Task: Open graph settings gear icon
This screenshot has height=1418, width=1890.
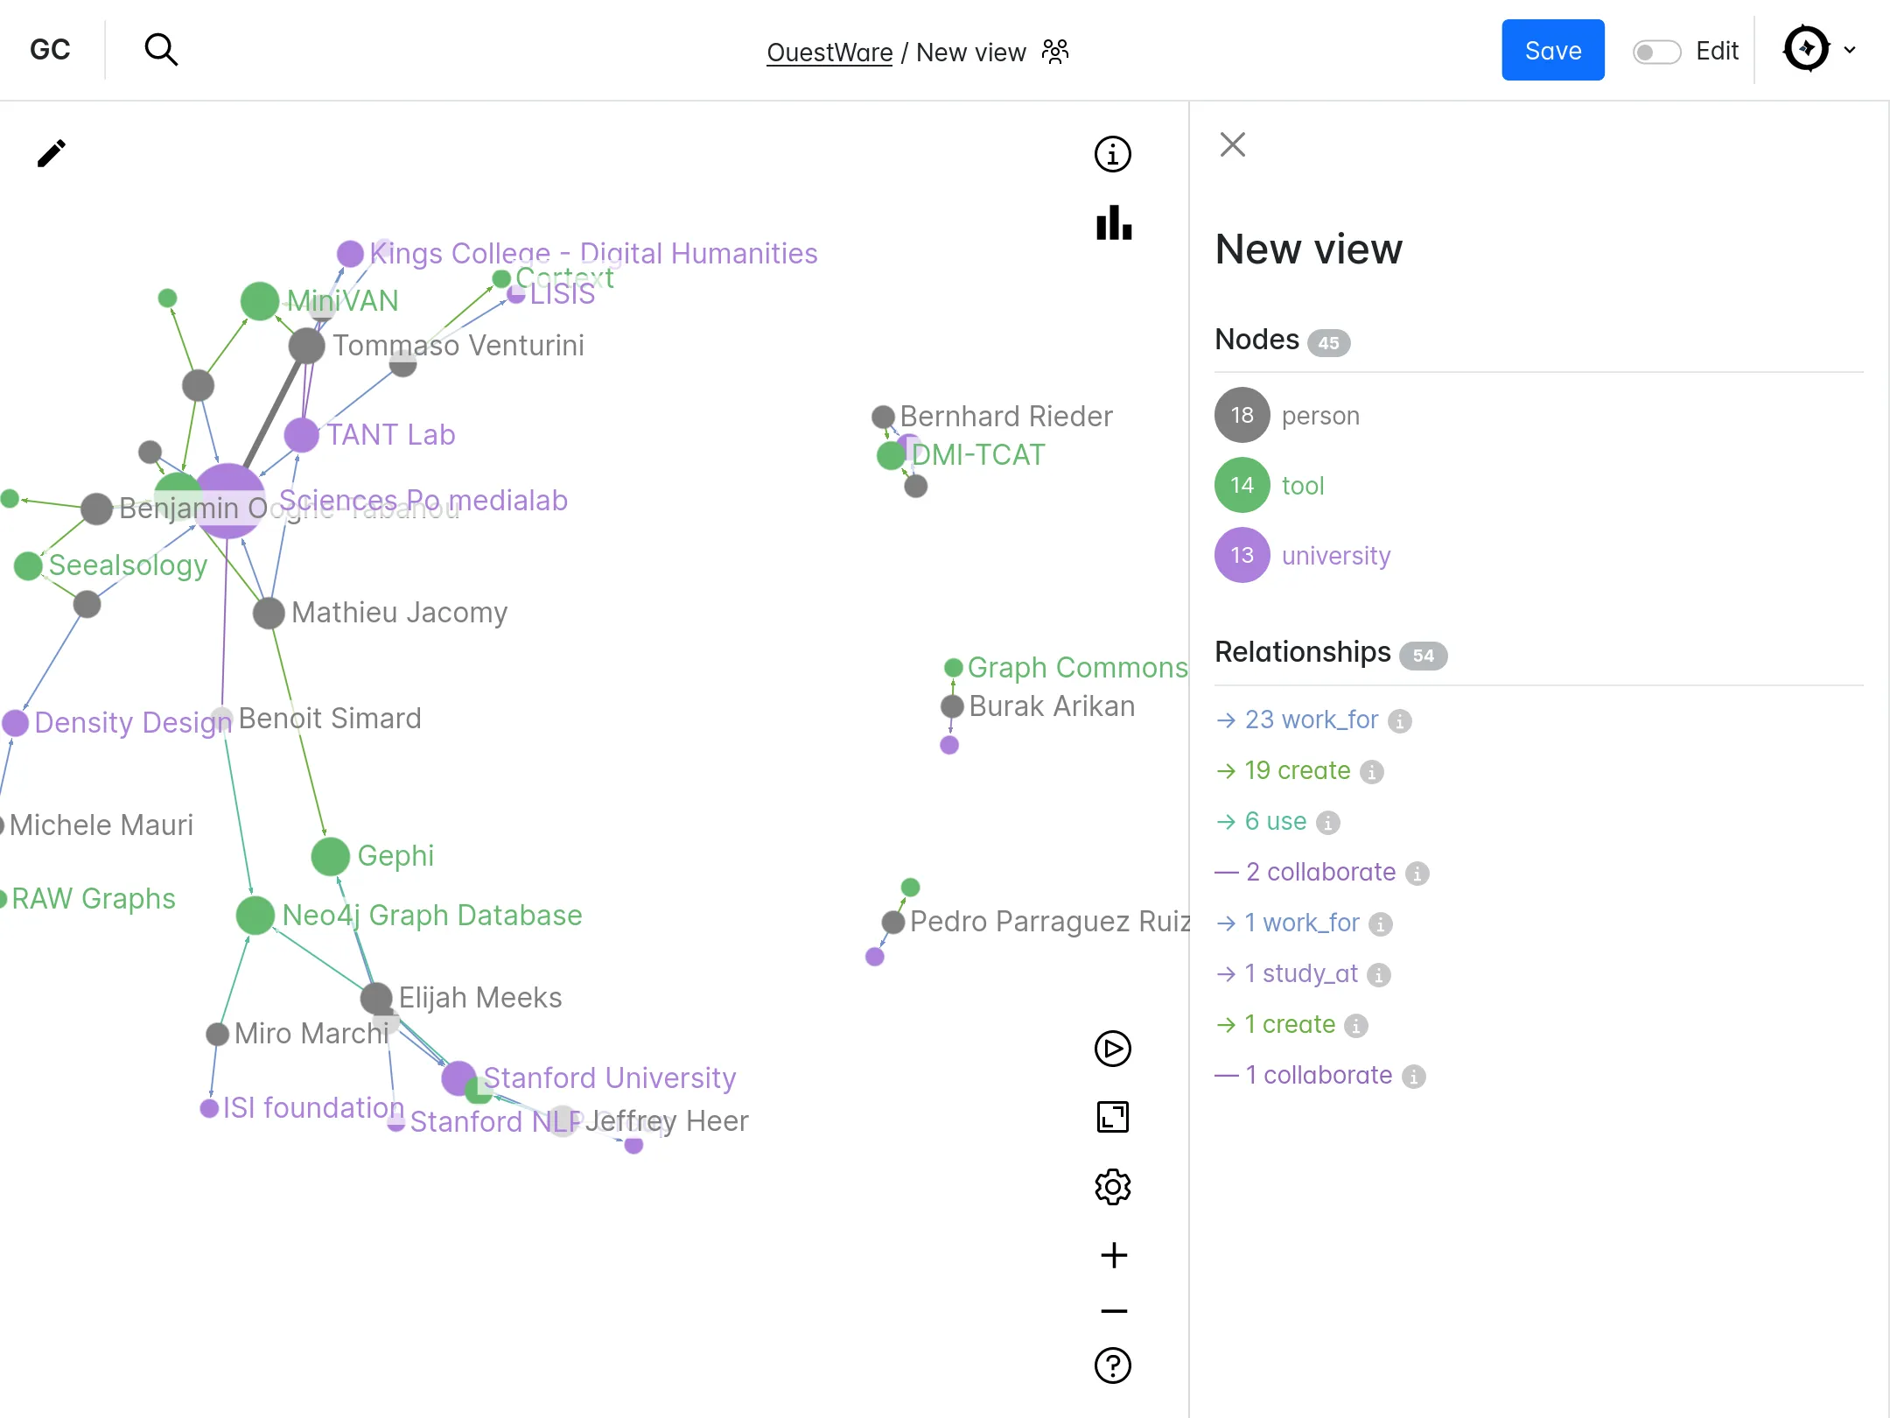Action: click(1112, 1187)
